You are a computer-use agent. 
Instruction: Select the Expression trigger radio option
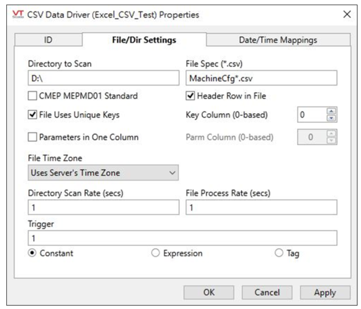(x=155, y=253)
